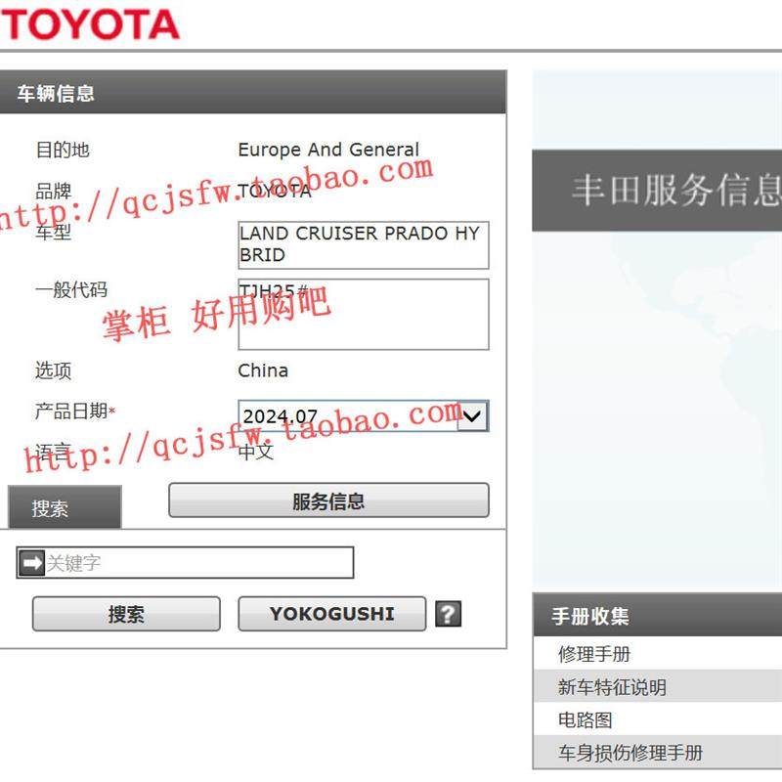This screenshot has width=782, height=782.
Task: Click the 目的地 label
Action: (63, 150)
